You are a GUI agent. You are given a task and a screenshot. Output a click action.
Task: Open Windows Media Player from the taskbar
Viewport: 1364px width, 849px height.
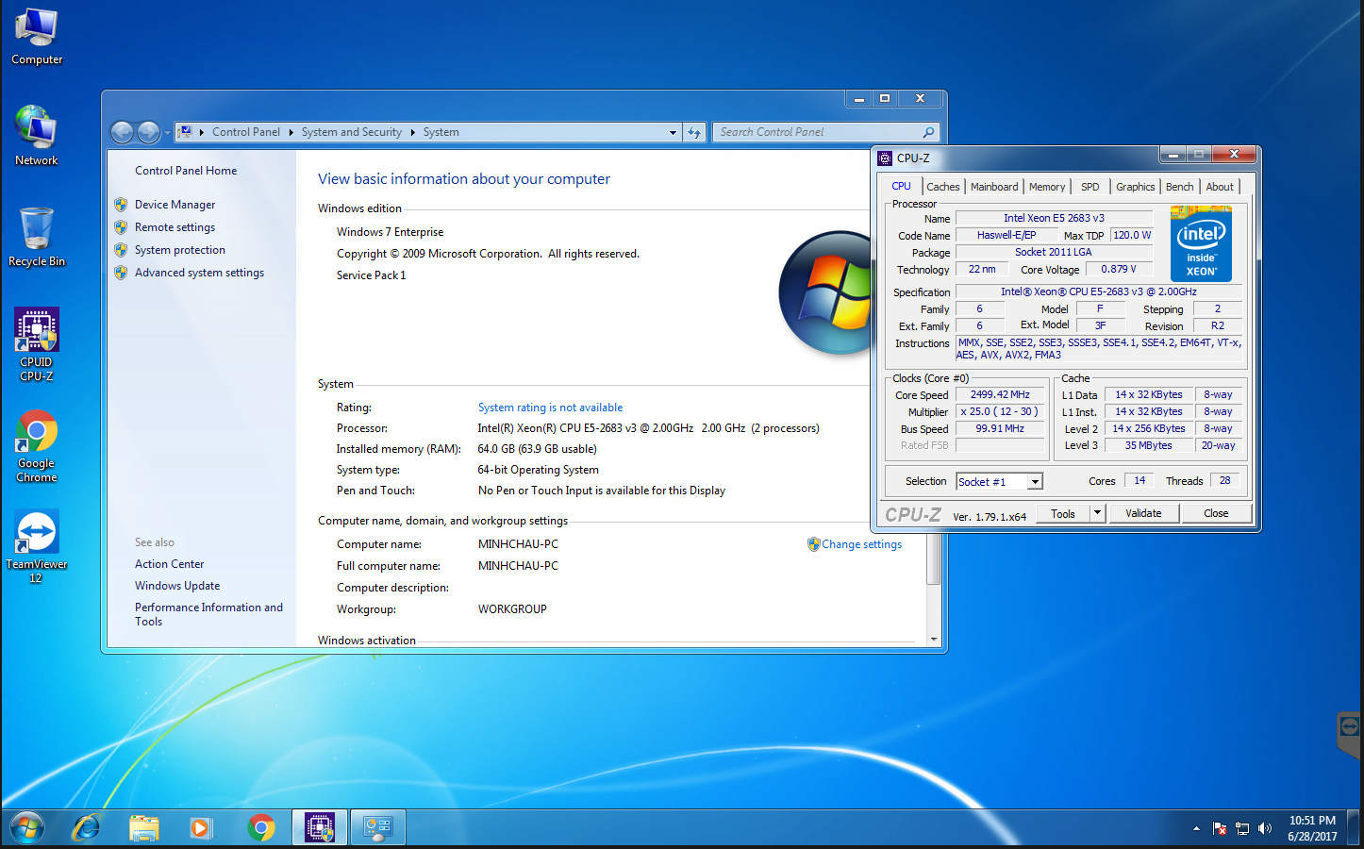[x=201, y=828]
